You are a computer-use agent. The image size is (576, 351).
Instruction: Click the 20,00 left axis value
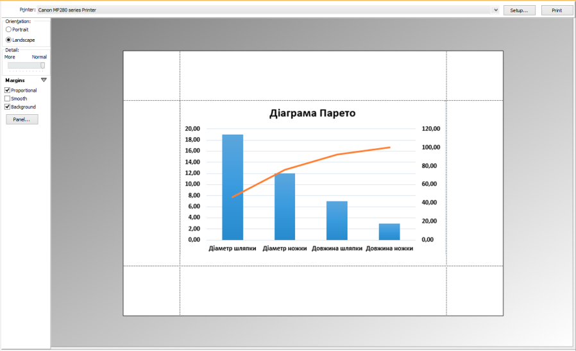(x=192, y=128)
